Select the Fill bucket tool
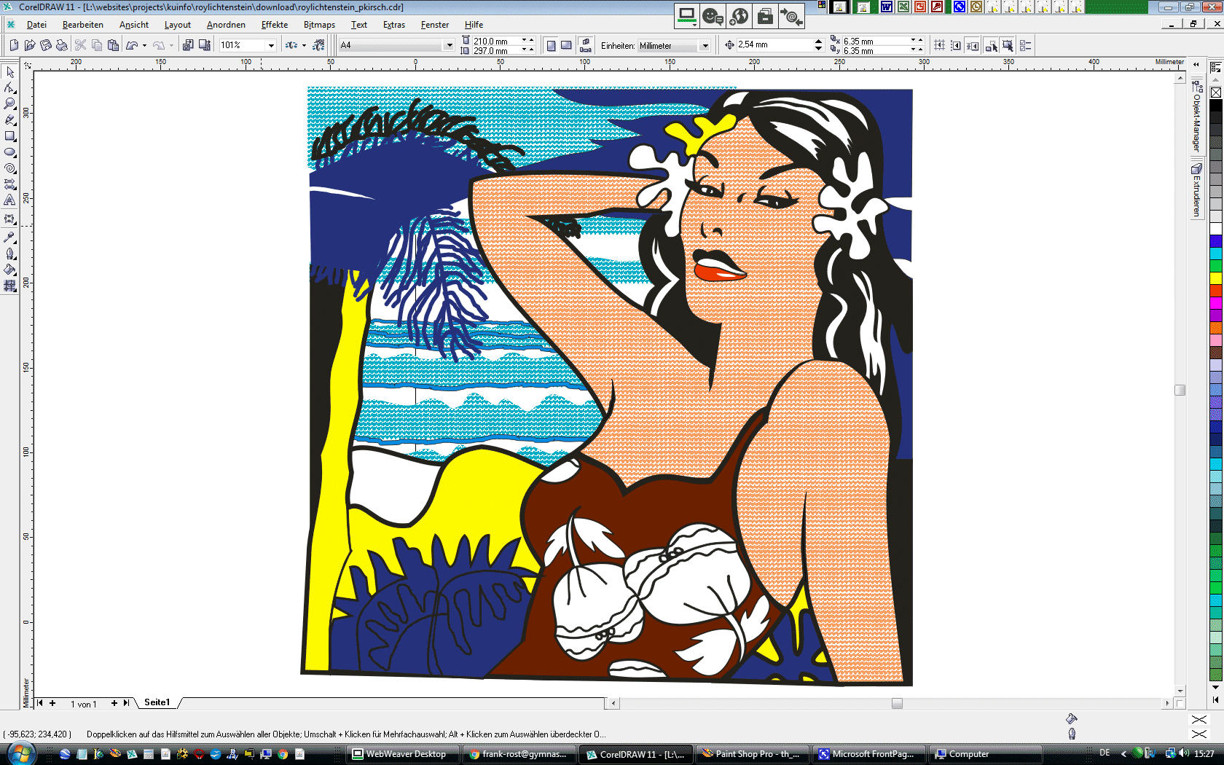Viewport: 1224px width, 765px height. [x=10, y=270]
